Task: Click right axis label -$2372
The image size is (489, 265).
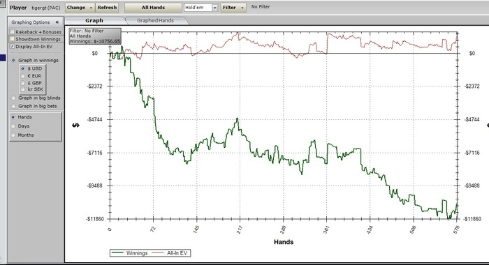Action: point(472,86)
